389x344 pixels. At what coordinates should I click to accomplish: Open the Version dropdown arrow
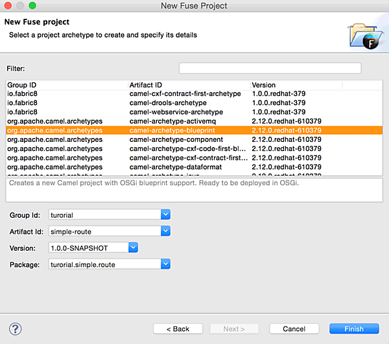tap(133, 247)
